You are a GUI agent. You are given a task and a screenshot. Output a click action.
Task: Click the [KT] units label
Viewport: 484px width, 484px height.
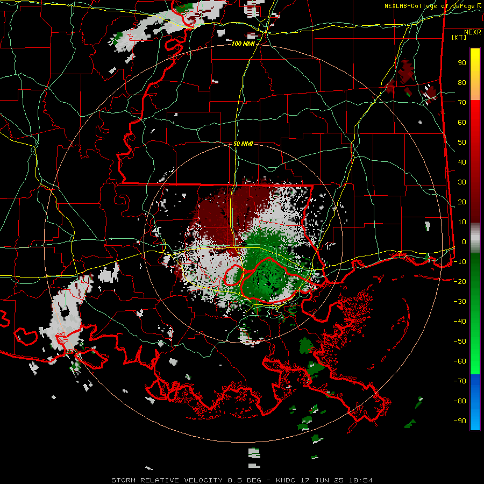pos(459,37)
